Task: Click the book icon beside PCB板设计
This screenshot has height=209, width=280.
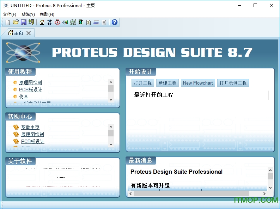Action: tap(16, 141)
